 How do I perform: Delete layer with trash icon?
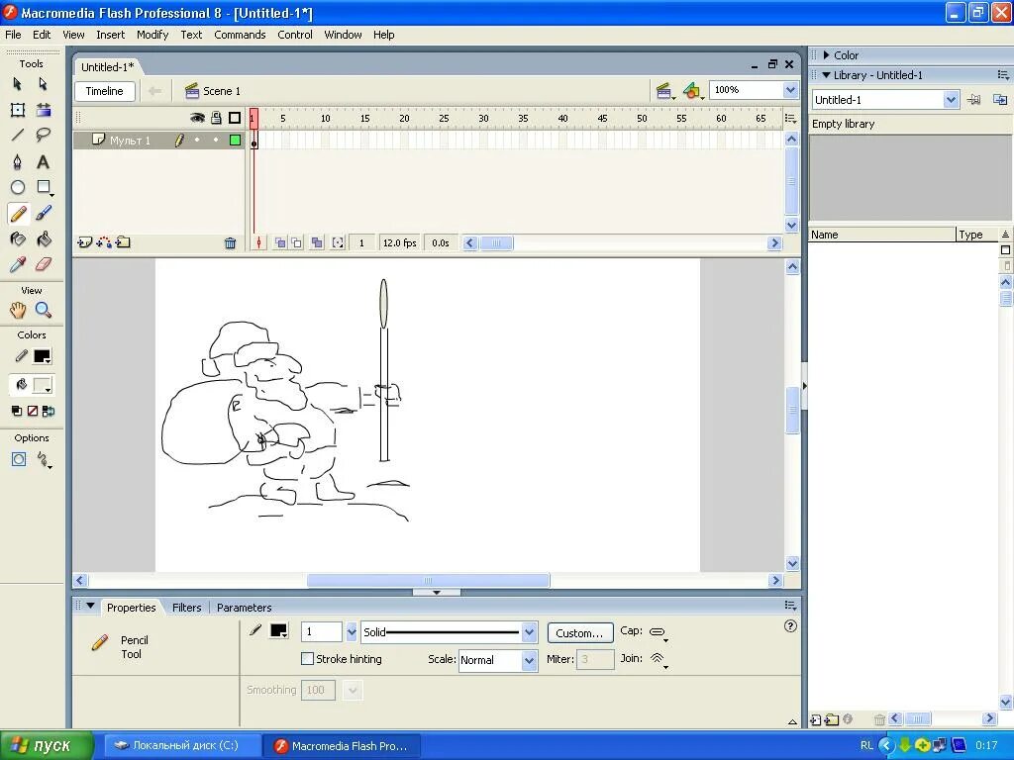(x=230, y=243)
